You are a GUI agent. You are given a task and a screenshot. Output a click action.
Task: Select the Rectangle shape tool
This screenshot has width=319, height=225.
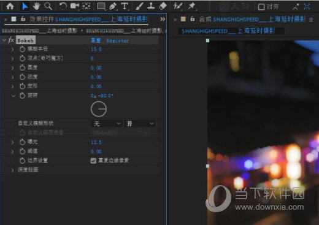[101, 6]
